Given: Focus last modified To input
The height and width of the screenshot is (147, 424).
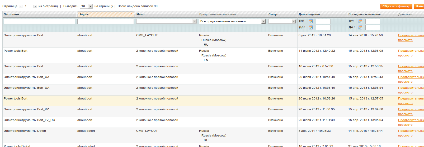Looking at the screenshot, I should click(x=373, y=27).
